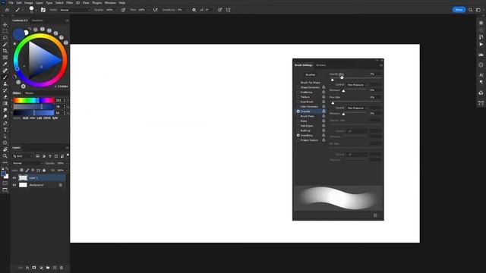The image size is (486, 273).
Task: Toggle symmetry paint options icon
Action: [x=228, y=10]
